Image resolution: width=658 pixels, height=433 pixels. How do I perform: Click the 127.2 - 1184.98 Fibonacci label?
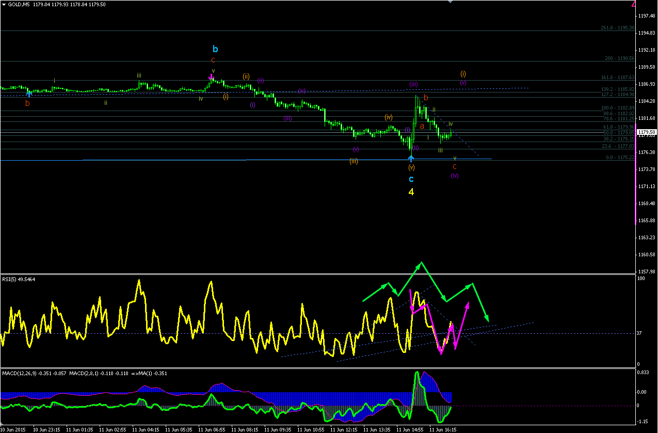coord(618,95)
